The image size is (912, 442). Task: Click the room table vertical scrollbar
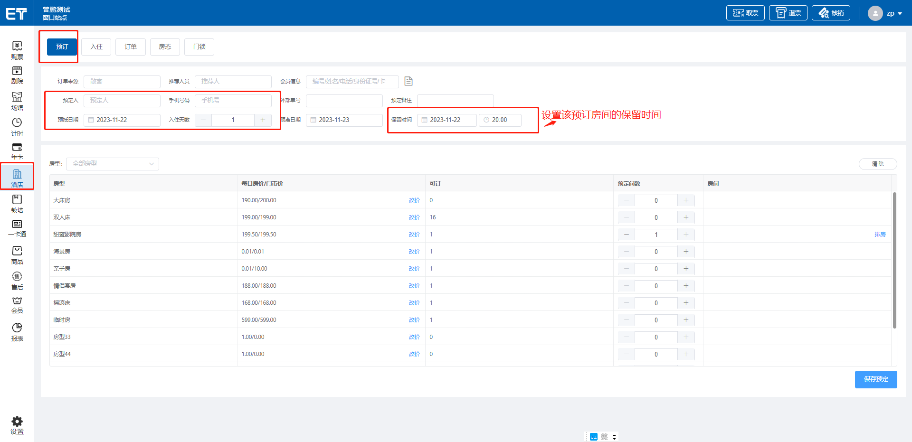[894, 260]
